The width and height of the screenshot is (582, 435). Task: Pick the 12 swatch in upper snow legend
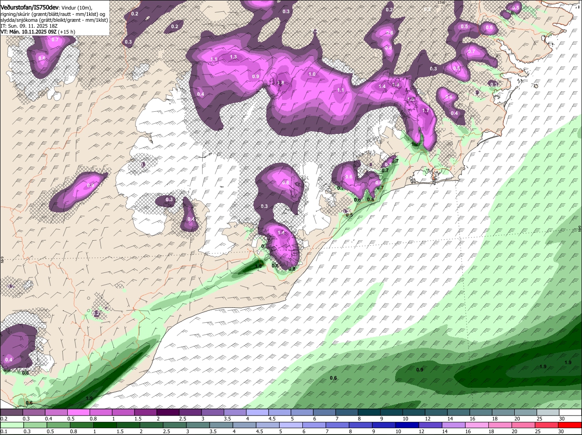[x=436, y=412]
